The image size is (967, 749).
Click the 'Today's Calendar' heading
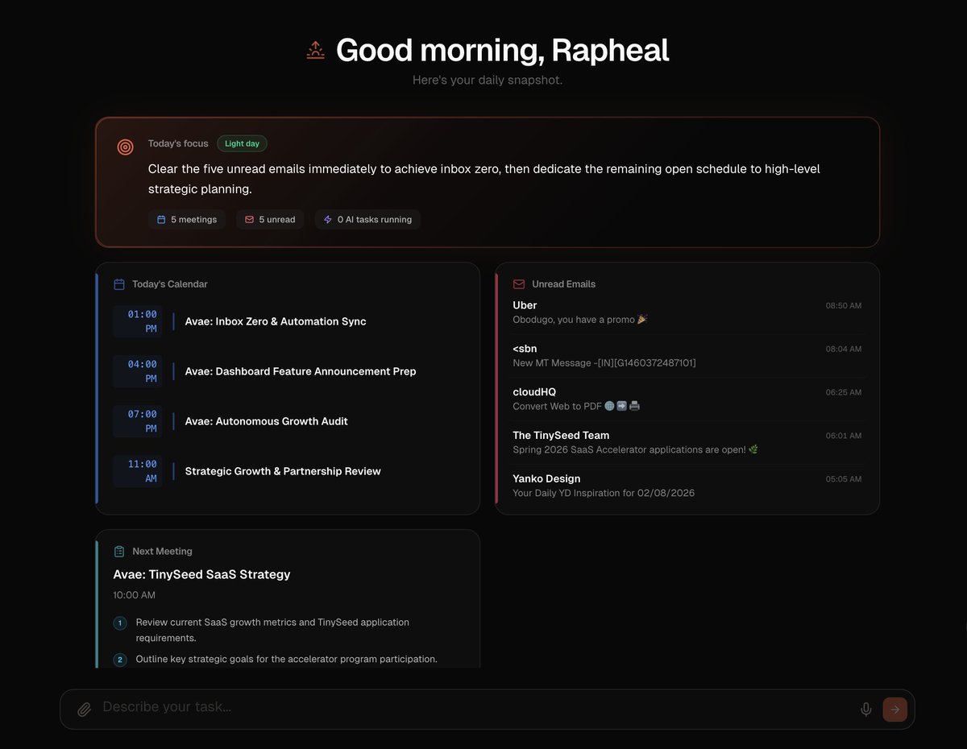tap(170, 284)
